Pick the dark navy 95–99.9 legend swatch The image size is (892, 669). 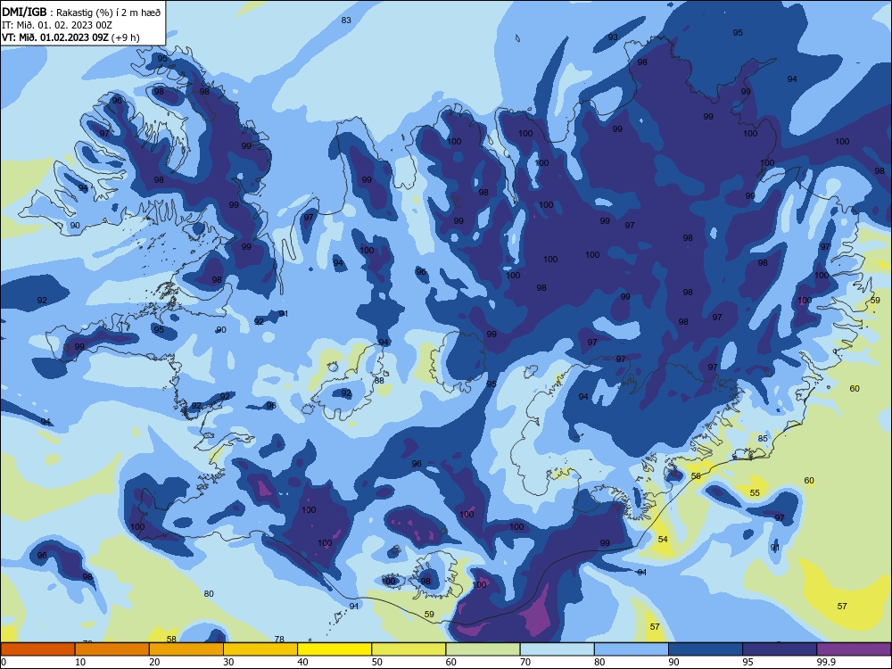[x=780, y=649]
